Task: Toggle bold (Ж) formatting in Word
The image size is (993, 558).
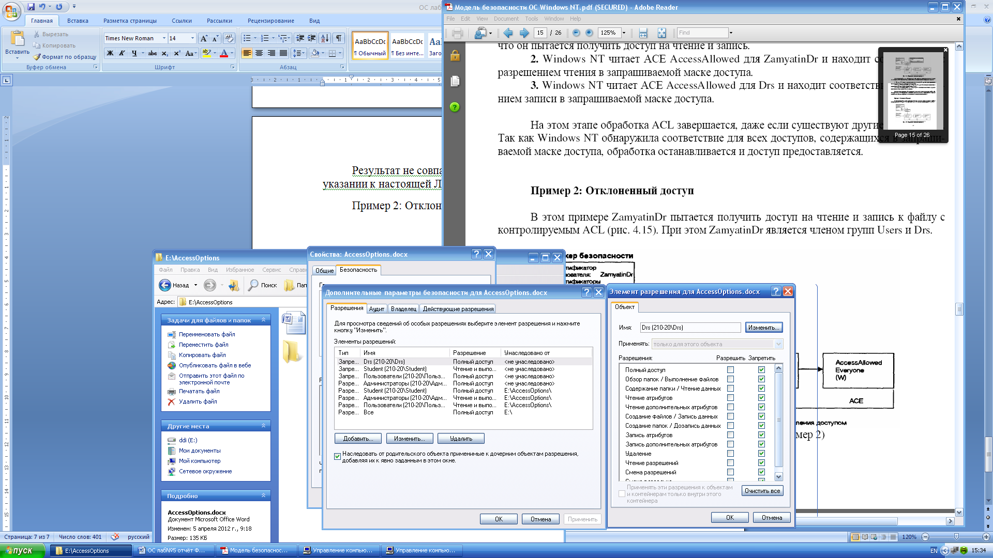Action: (x=110, y=53)
